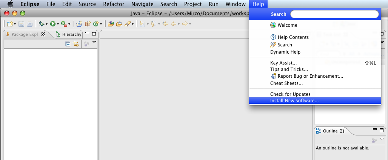
Task: Open the Source menu
Action: click(x=87, y=4)
